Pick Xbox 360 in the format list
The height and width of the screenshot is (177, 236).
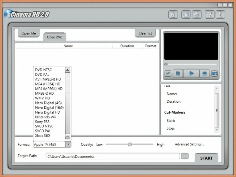42,136
